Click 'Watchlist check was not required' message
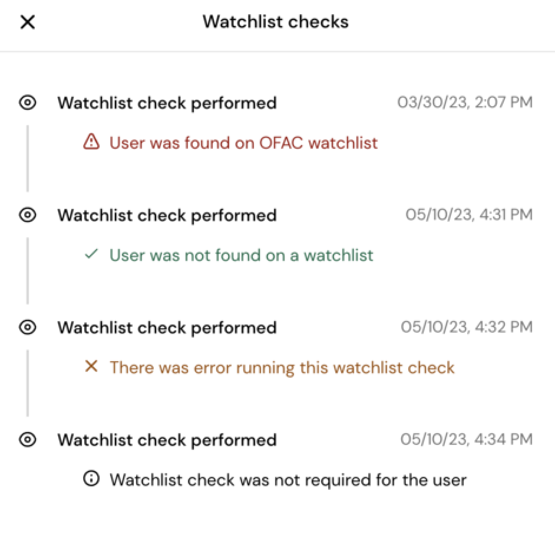Viewport: 555px width, 550px height. click(x=288, y=480)
